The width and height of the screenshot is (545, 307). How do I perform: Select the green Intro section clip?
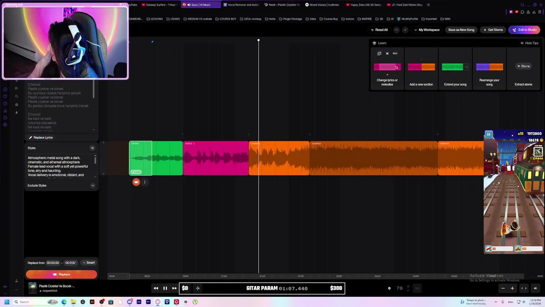pyautogui.click(x=156, y=158)
